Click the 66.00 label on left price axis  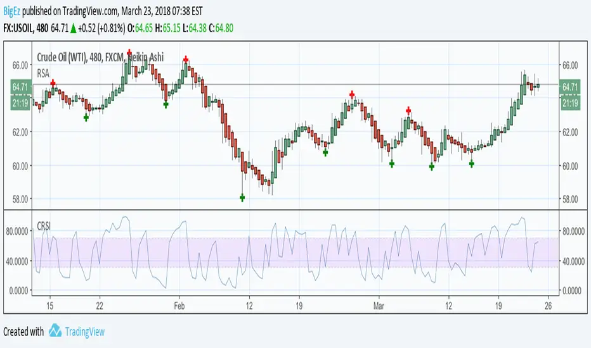click(x=20, y=65)
